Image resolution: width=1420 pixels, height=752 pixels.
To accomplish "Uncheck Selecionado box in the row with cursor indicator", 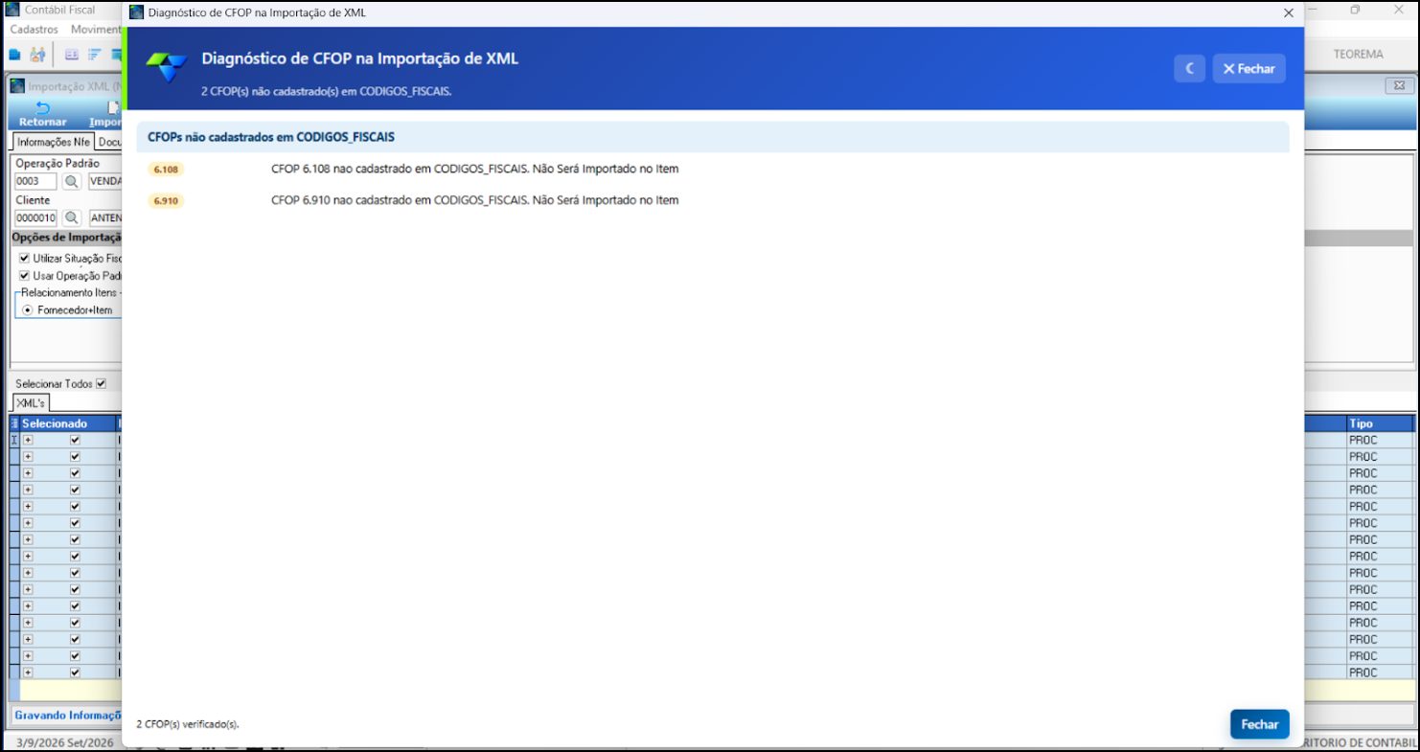I will click(75, 440).
